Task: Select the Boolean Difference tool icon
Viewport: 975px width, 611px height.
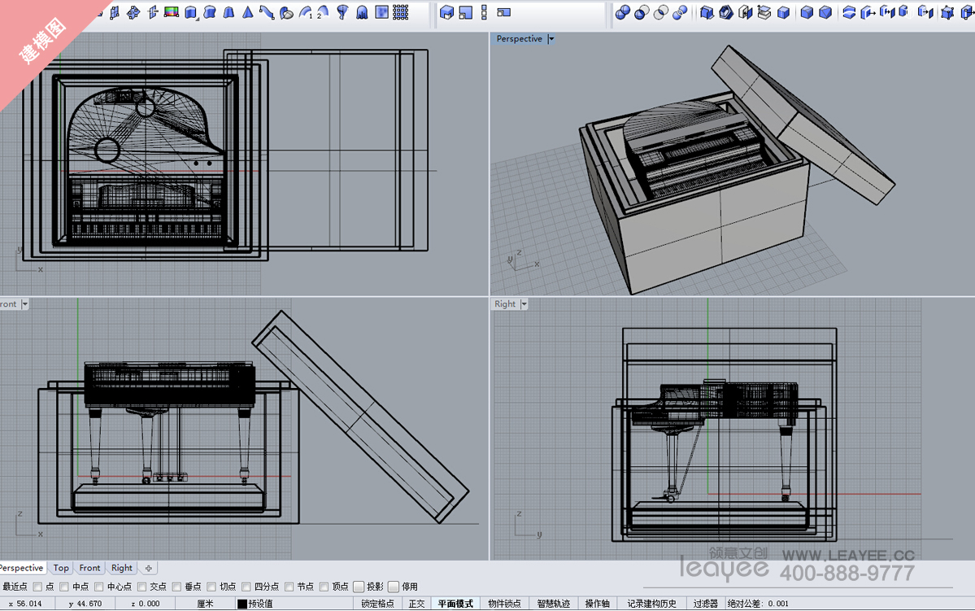Action: (x=642, y=12)
